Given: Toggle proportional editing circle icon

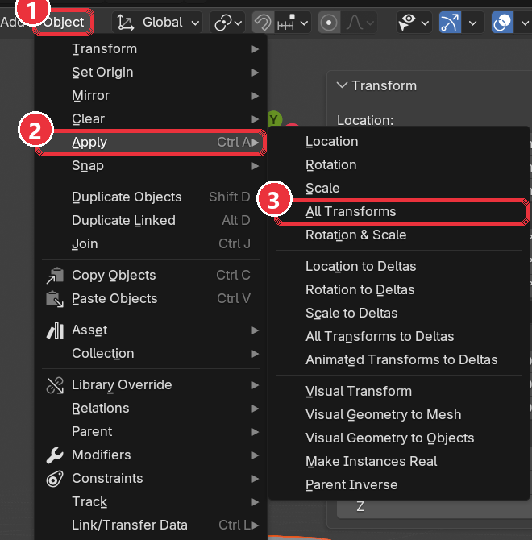Looking at the screenshot, I should click(329, 23).
